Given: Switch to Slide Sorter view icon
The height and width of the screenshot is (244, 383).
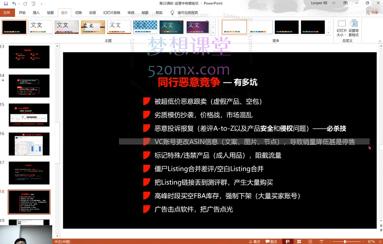Looking at the screenshot, I should 299,241.
